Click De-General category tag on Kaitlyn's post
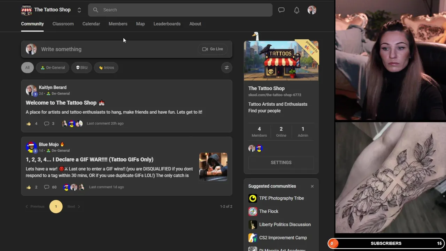The width and height of the screenshot is (446, 251). tap(58, 94)
